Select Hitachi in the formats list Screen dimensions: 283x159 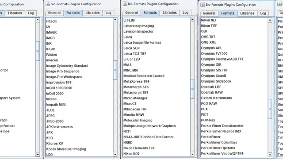coord(52,21)
